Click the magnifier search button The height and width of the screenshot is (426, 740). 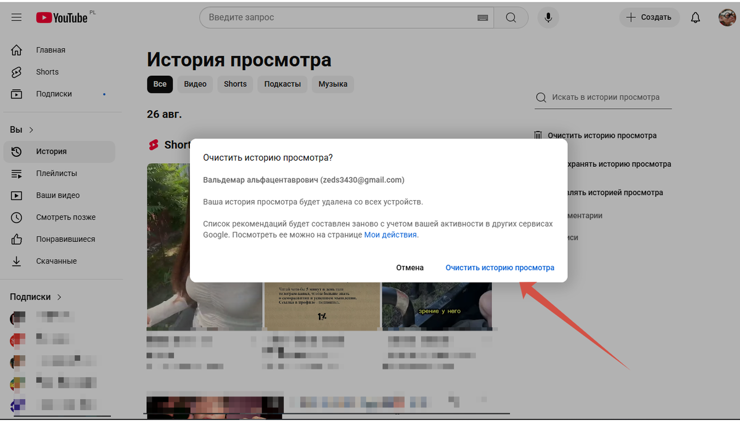[511, 18]
